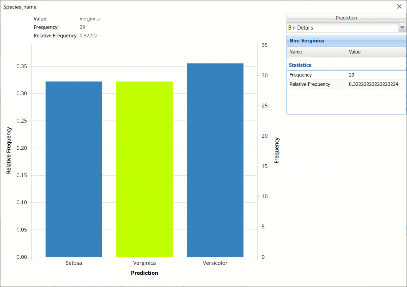Close the Species_name dialog window
Viewport: 407px width, 287px height.
point(399,6)
